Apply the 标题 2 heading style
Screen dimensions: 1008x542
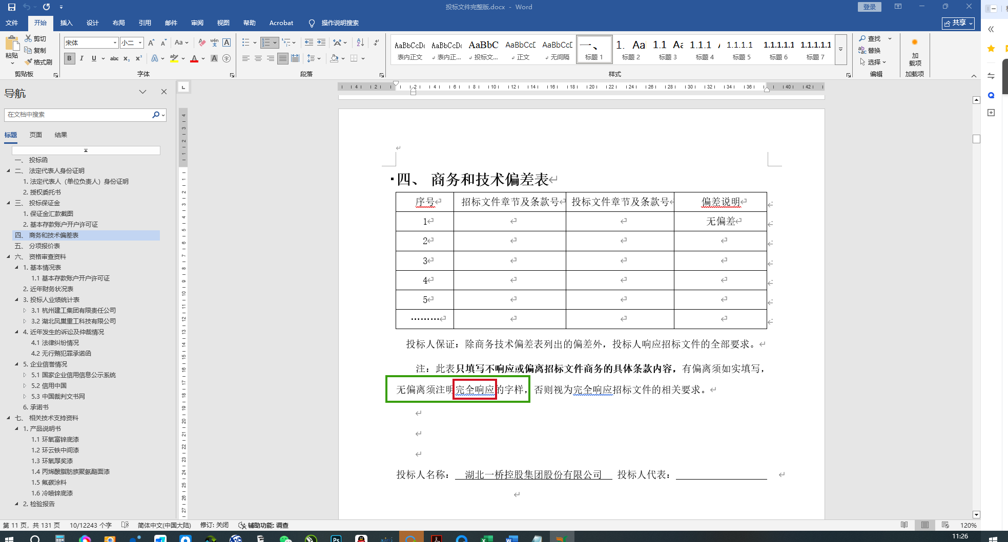click(631, 50)
